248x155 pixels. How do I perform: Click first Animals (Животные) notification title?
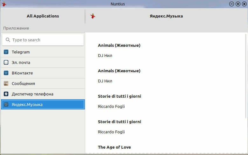119,46
